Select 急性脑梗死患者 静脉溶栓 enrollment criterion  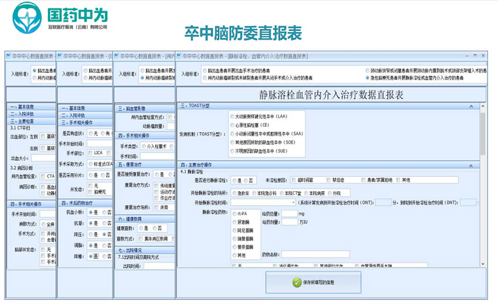pos(367,78)
